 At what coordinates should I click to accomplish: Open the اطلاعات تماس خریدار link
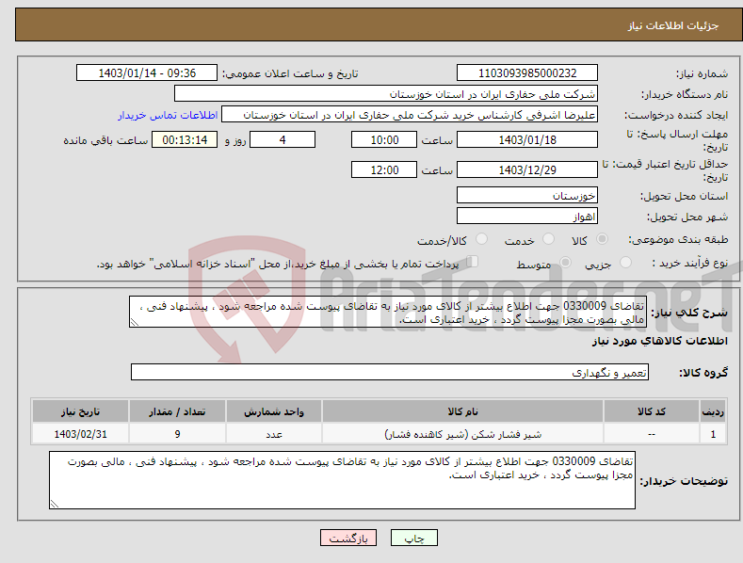168,115
